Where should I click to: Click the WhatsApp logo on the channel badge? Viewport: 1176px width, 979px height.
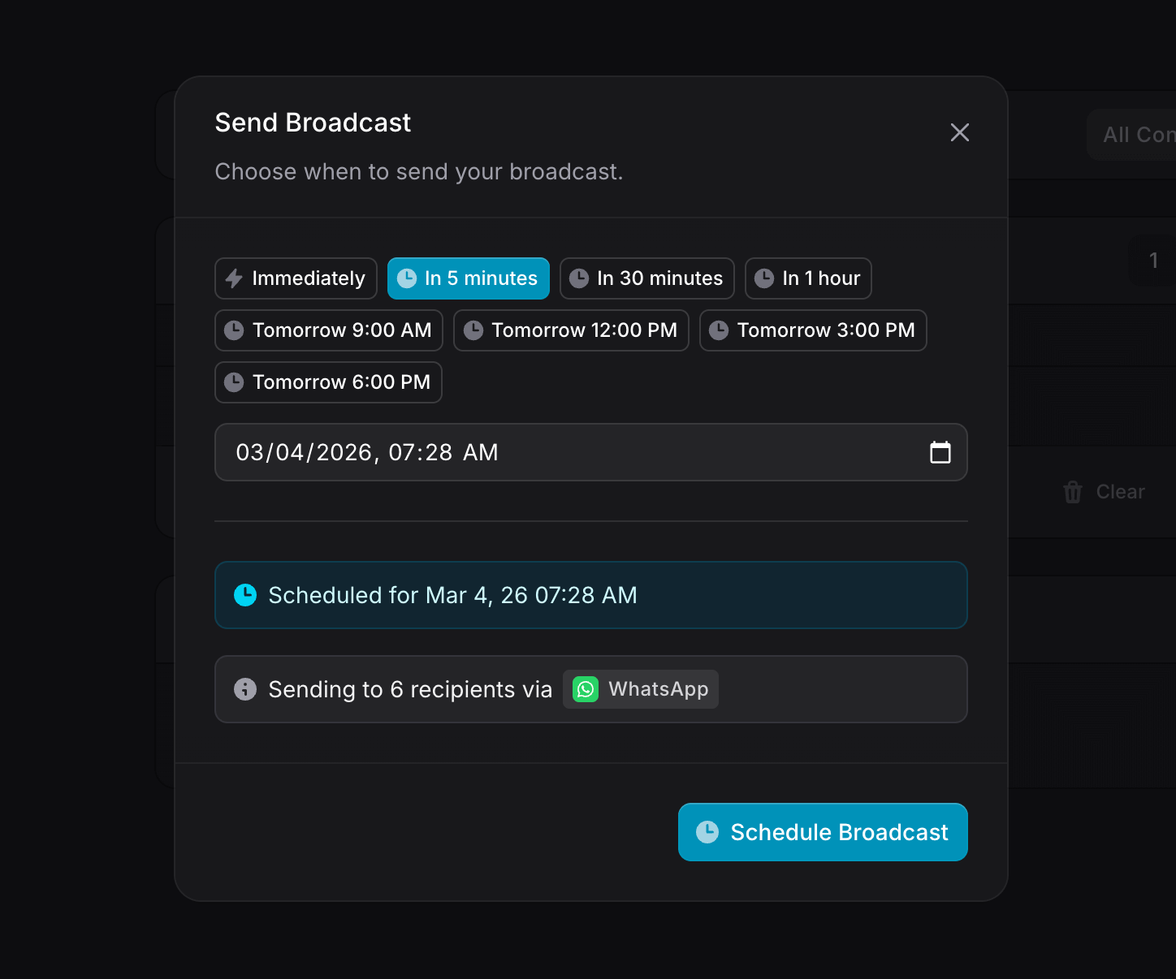tap(585, 689)
